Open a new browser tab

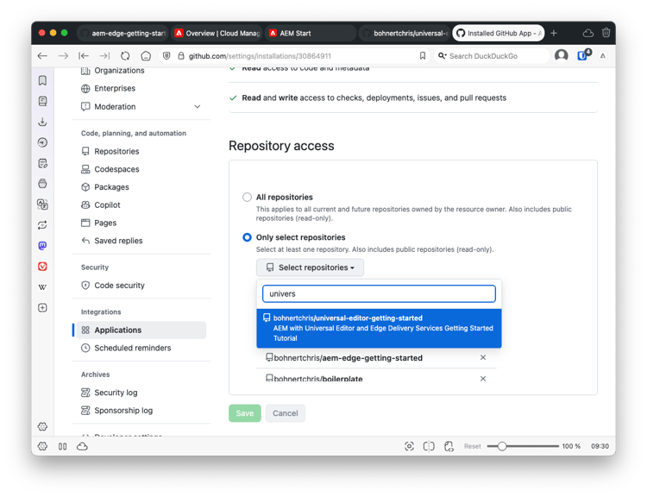point(554,33)
